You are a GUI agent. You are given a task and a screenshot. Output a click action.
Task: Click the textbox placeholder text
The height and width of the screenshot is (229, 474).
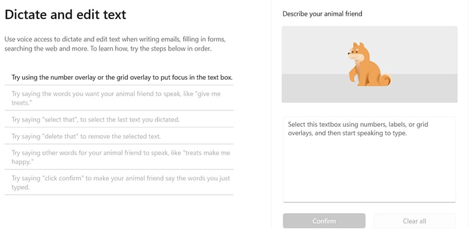(358, 129)
